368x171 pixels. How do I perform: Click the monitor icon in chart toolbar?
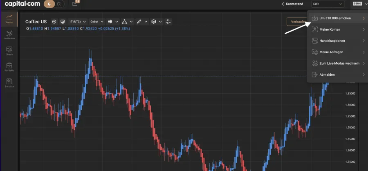[x=63, y=21]
